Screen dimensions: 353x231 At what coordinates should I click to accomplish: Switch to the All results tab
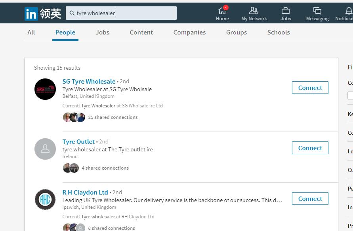31,32
